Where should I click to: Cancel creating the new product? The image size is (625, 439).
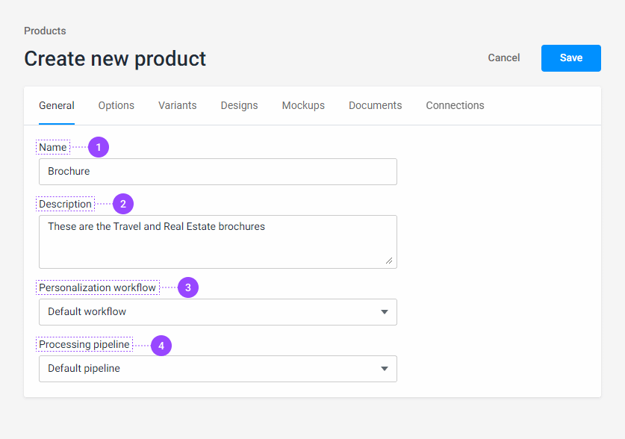tap(504, 57)
